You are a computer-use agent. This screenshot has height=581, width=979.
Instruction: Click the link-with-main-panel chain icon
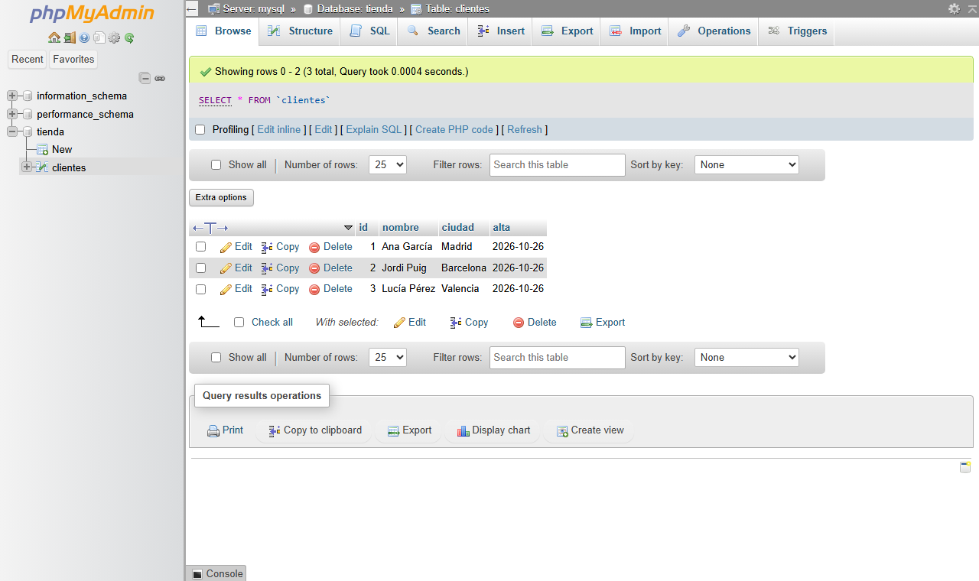tap(160, 78)
